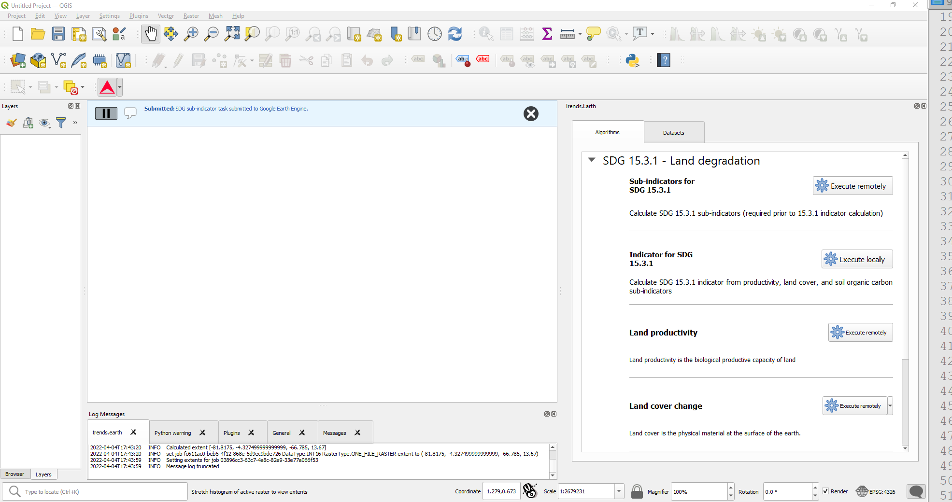Click Open Attribute Table icon
Viewport: 952px width, 502px height.
(x=506, y=34)
